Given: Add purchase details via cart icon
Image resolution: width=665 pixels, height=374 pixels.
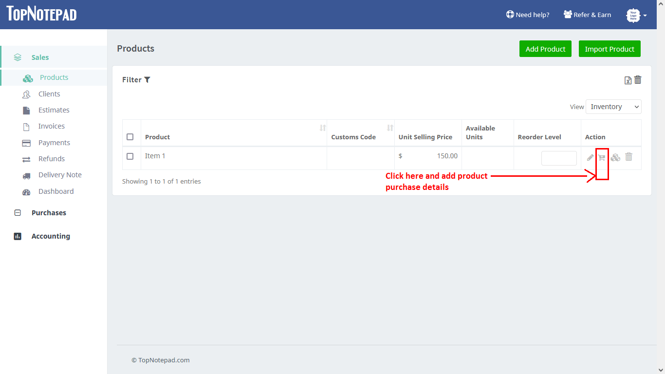Looking at the screenshot, I should point(602,157).
